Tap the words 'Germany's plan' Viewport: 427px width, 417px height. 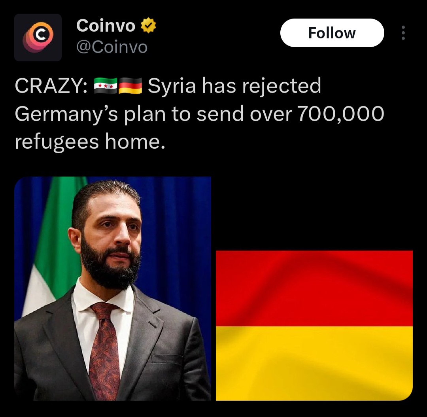coord(90,114)
